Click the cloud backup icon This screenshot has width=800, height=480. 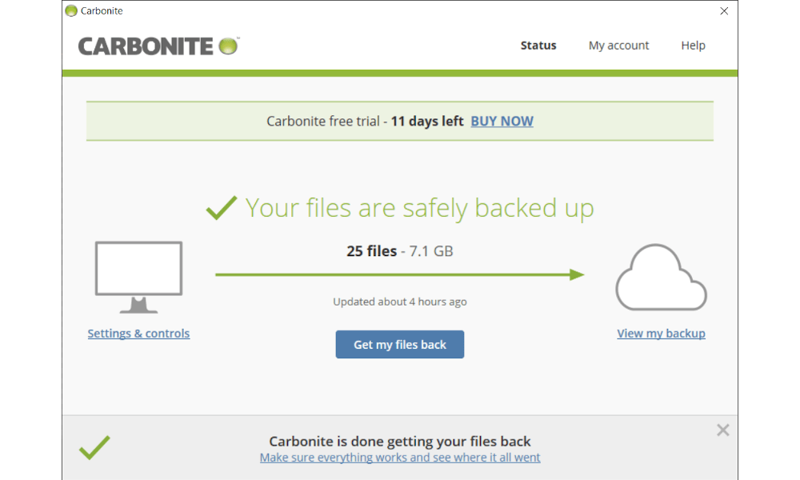point(661,277)
